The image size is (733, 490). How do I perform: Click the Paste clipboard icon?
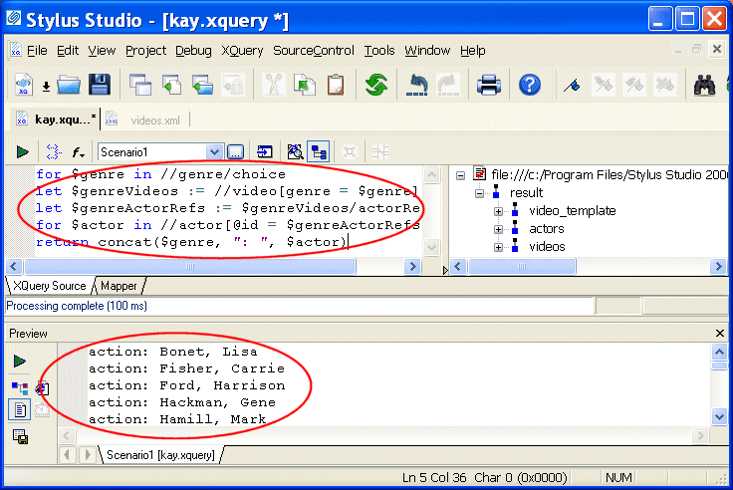[336, 86]
